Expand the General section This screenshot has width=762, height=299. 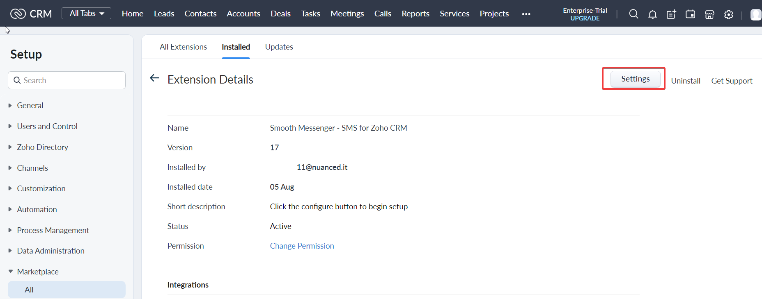(x=30, y=105)
